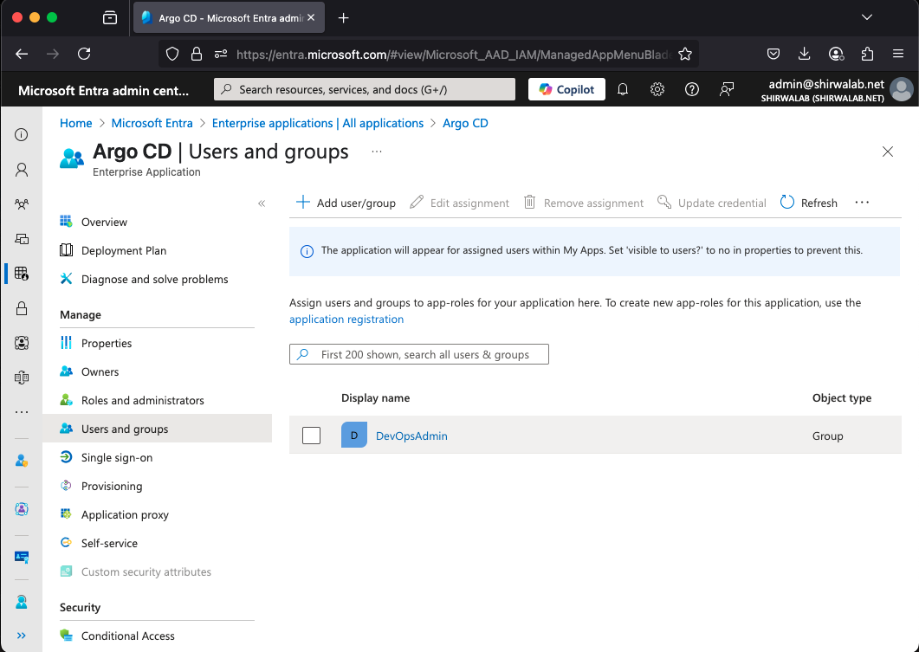Image resolution: width=919 pixels, height=652 pixels.
Task: Click the Display name column header
Action: (x=375, y=397)
